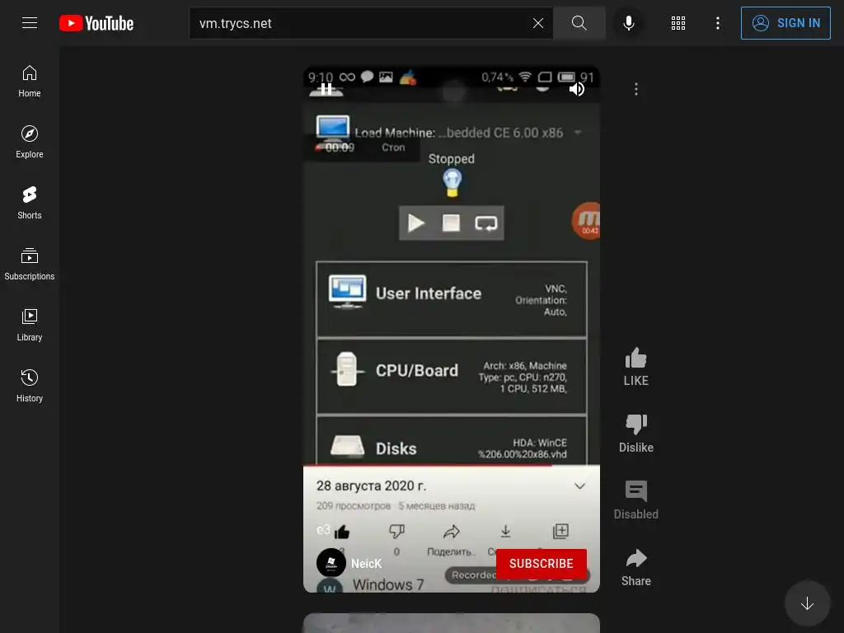Click the thumbs-down icon inside the video
The width and height of the screenshot is (844, 633).
[x=396, y=532]
